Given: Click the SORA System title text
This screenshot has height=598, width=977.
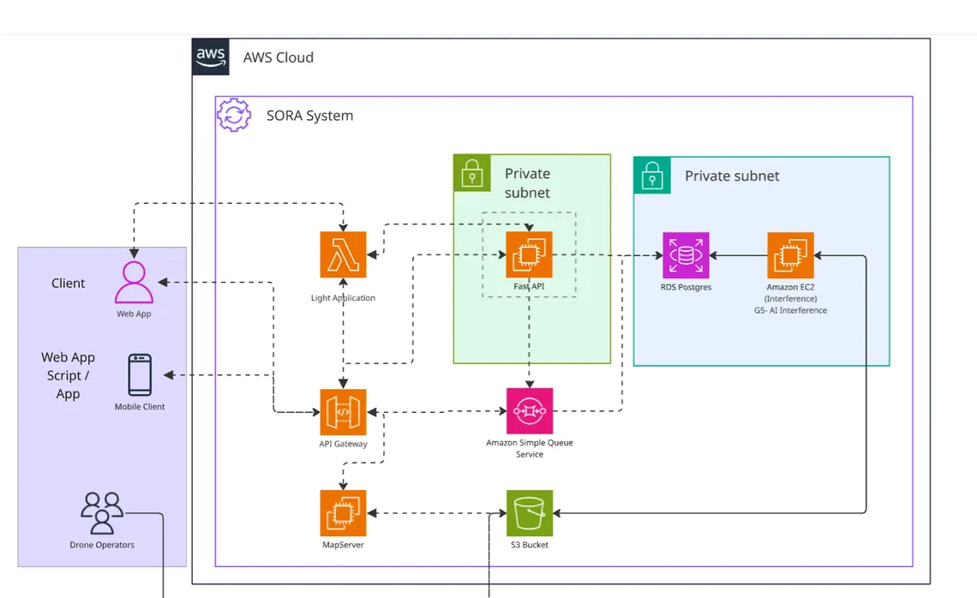Looking at the screenshot, I should pyautogui.click(x=309, y=116).
